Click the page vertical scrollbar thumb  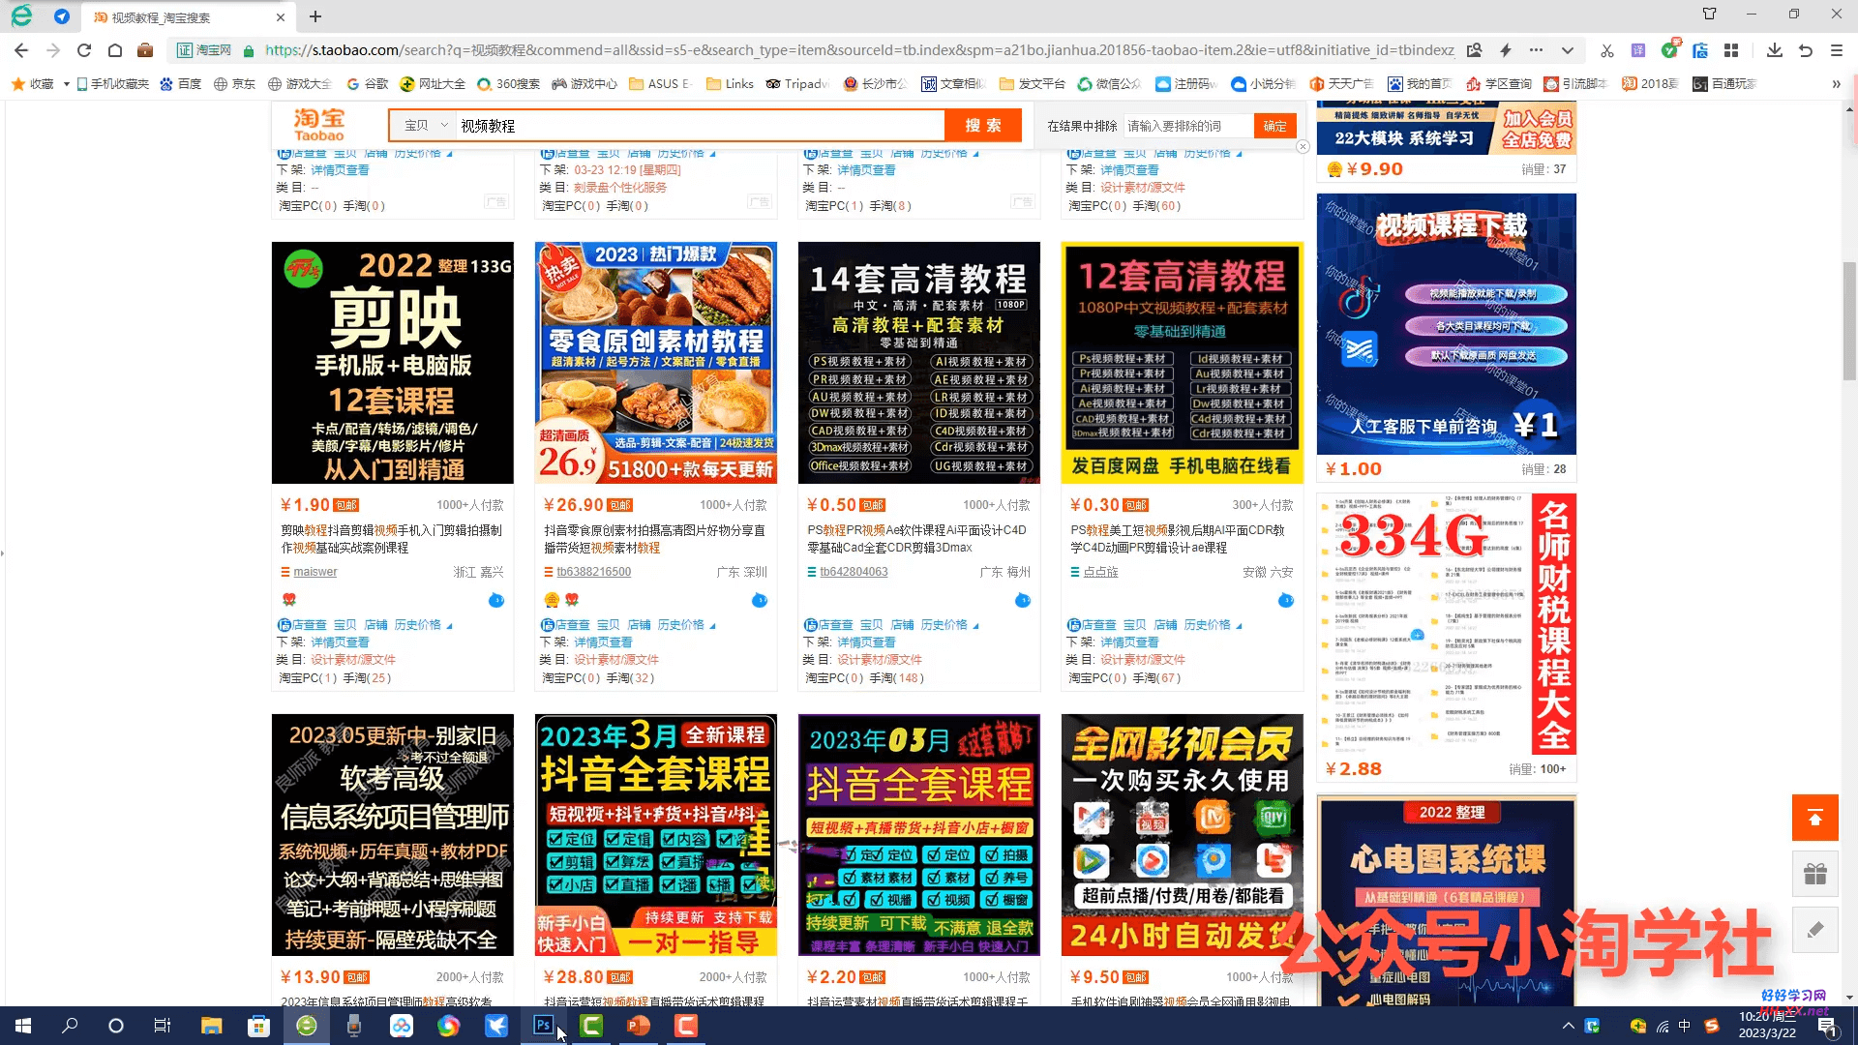click(x=1849, y=321)
